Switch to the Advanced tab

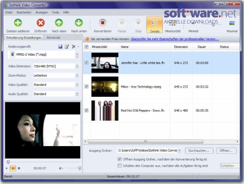pyautogui.click(x=53, y=38)
